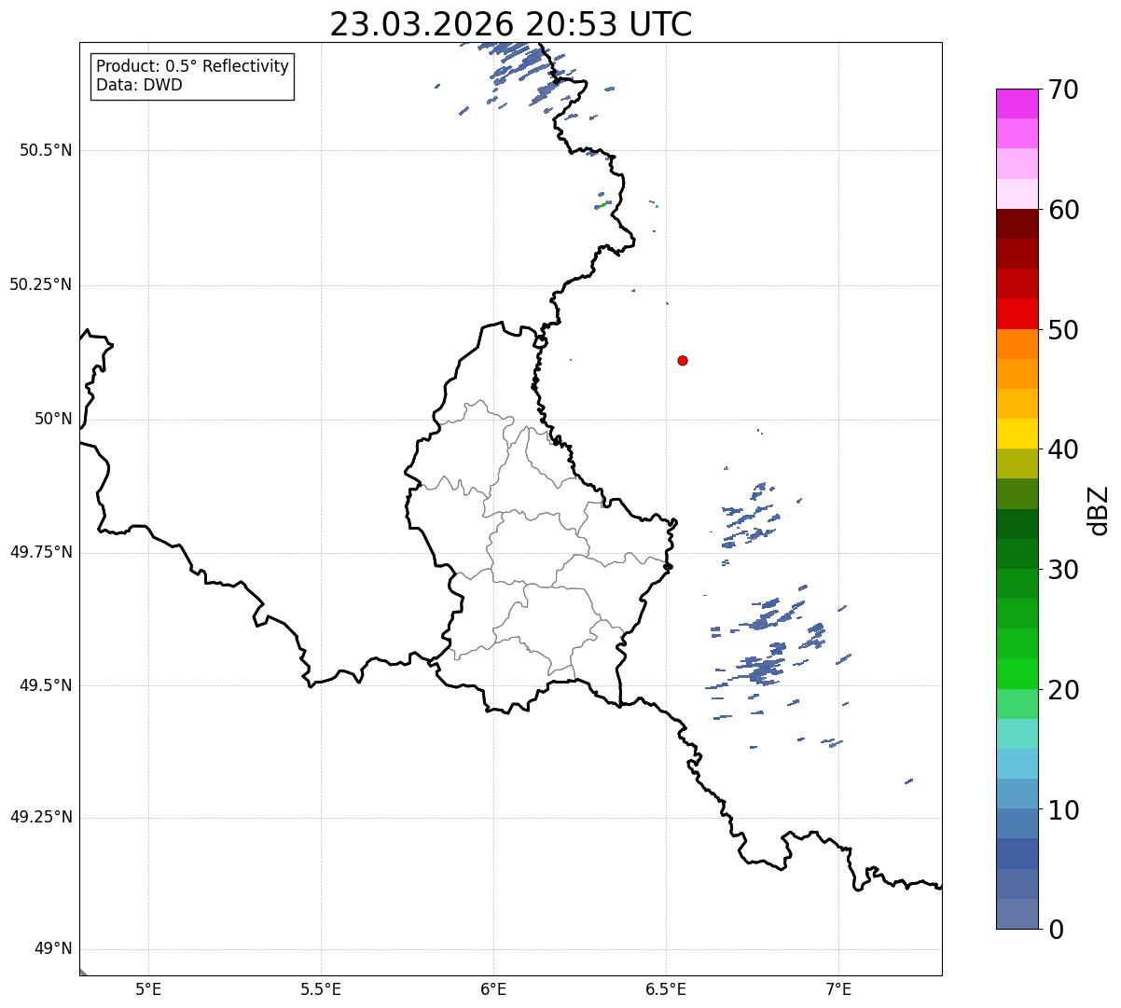
Task: Click the top magenta colorbar swatch
Action: point(1017,104)
